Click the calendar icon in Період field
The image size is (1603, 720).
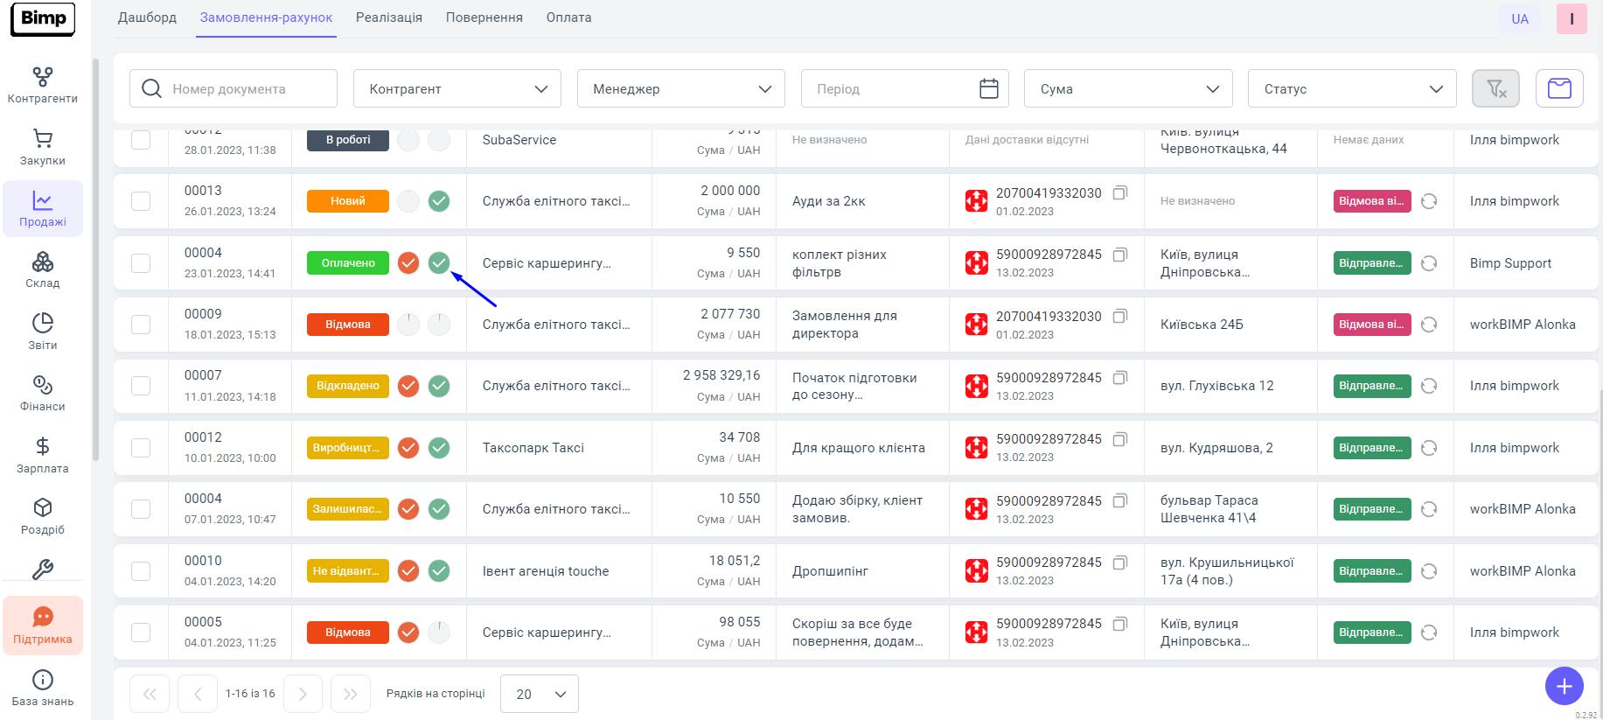tap(988, 88)
